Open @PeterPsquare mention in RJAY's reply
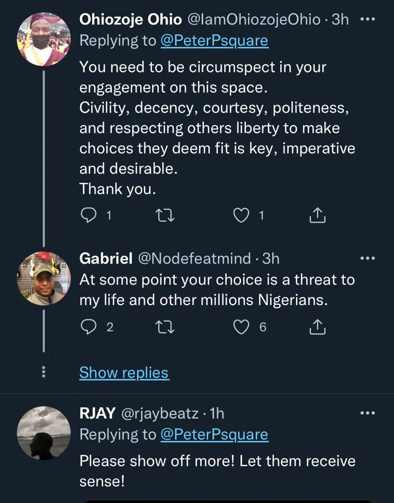 tap(214, 435)
